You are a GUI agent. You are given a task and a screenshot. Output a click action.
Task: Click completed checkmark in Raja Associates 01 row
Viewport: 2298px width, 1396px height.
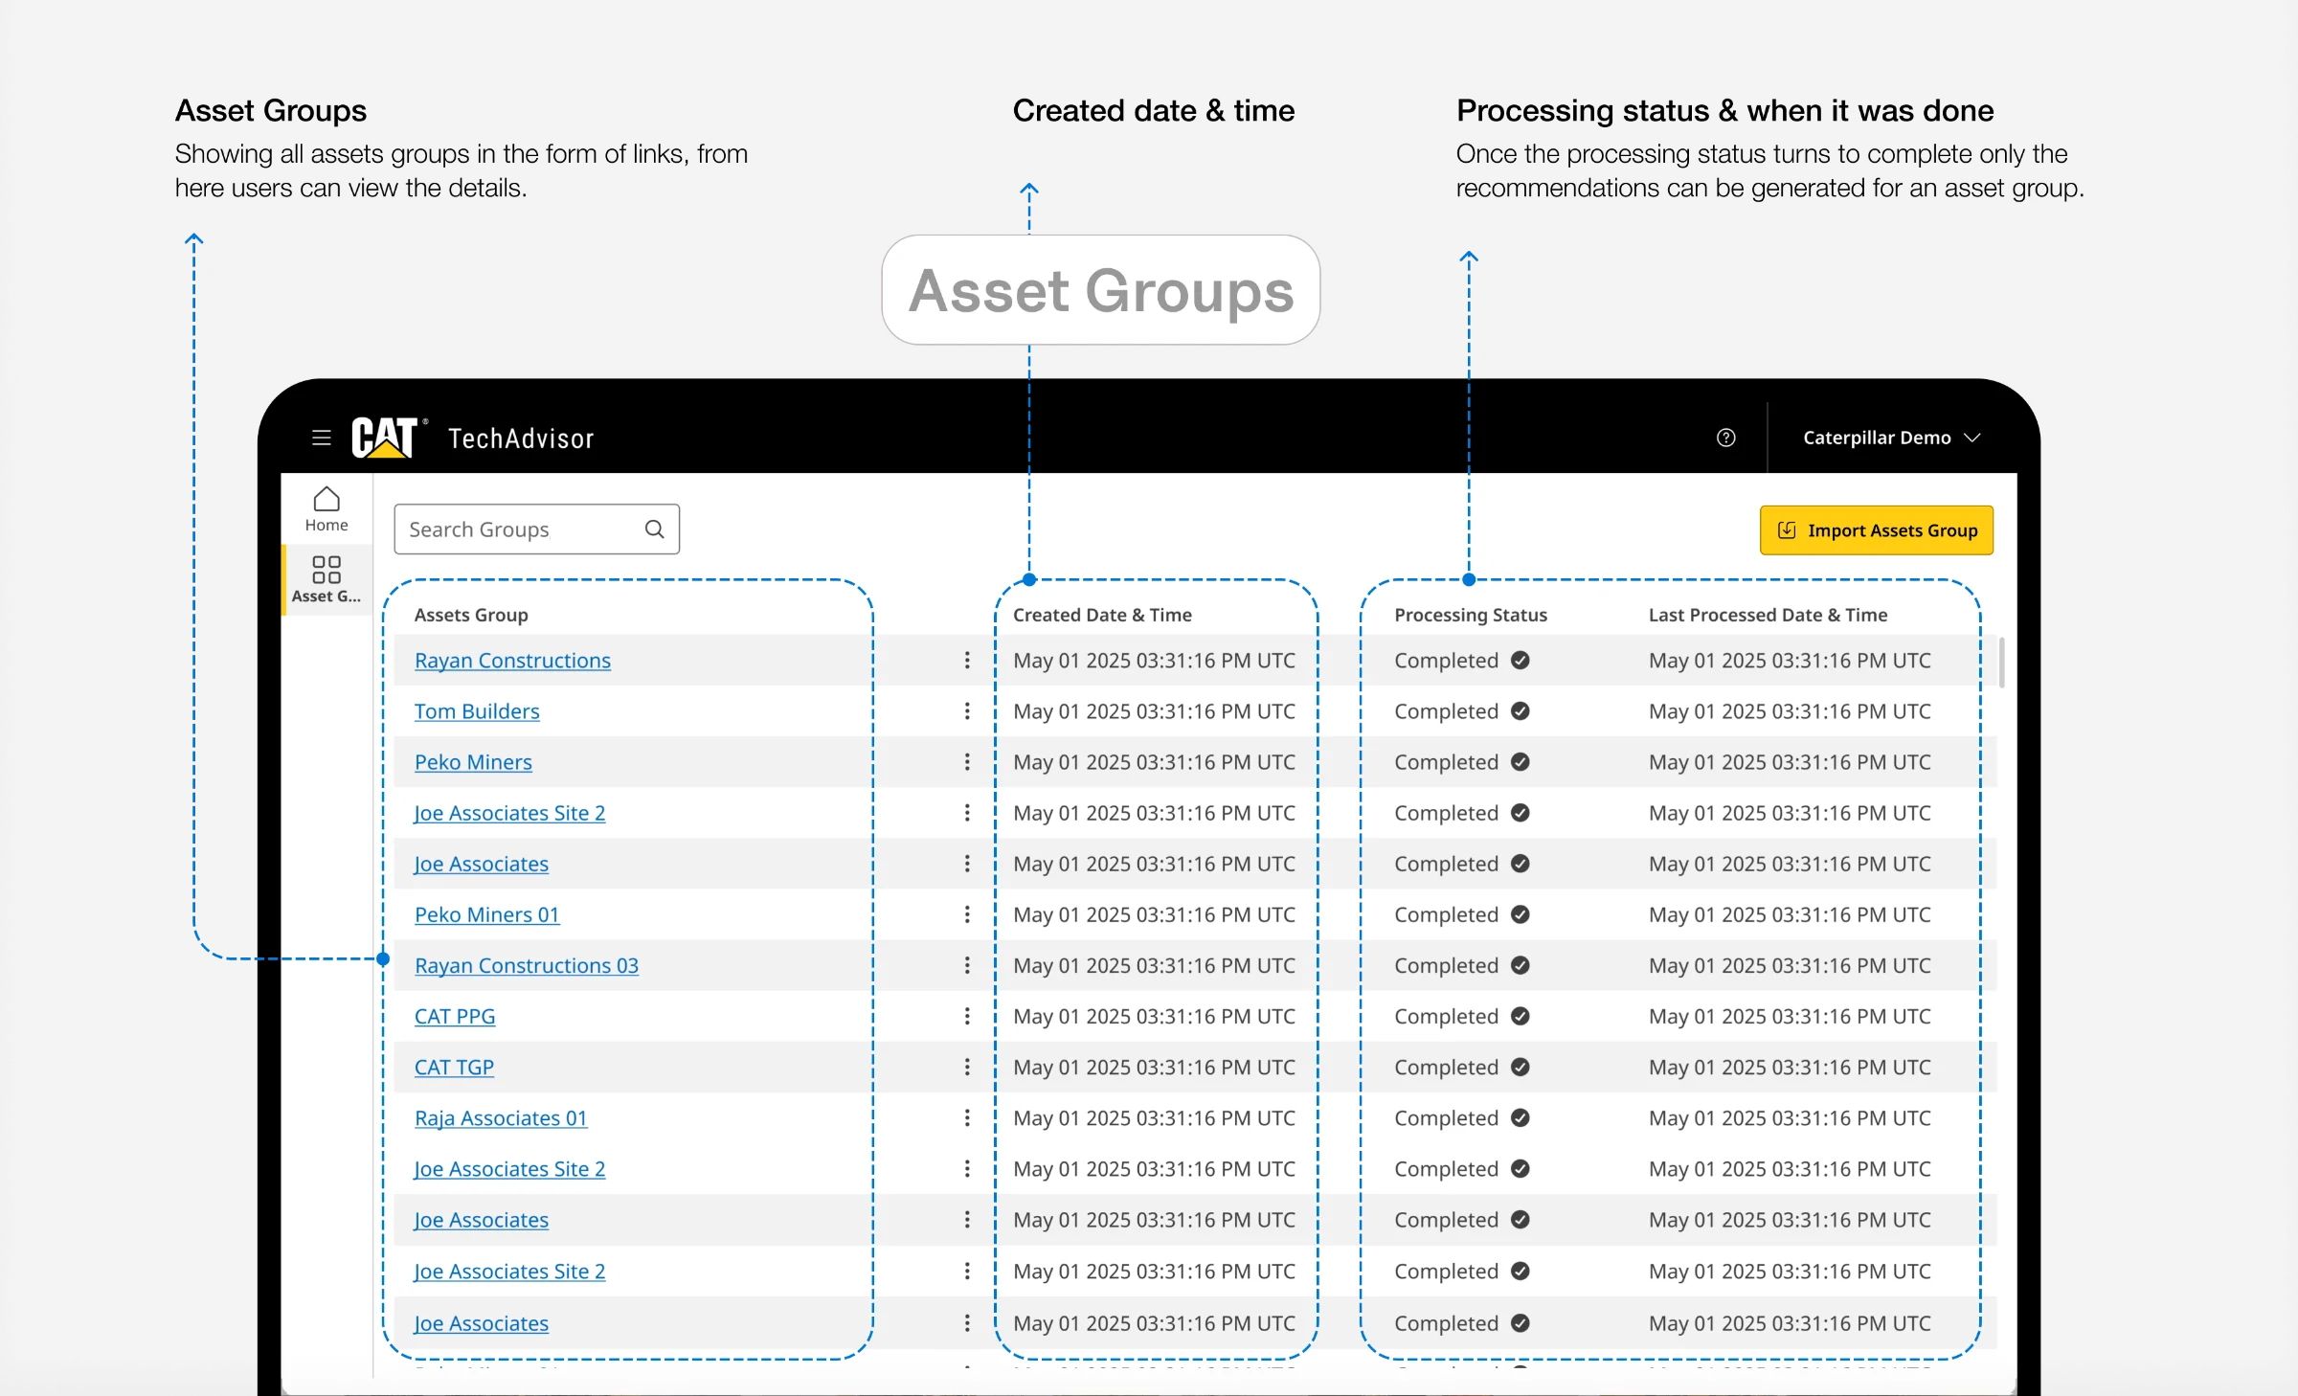1521,1117
